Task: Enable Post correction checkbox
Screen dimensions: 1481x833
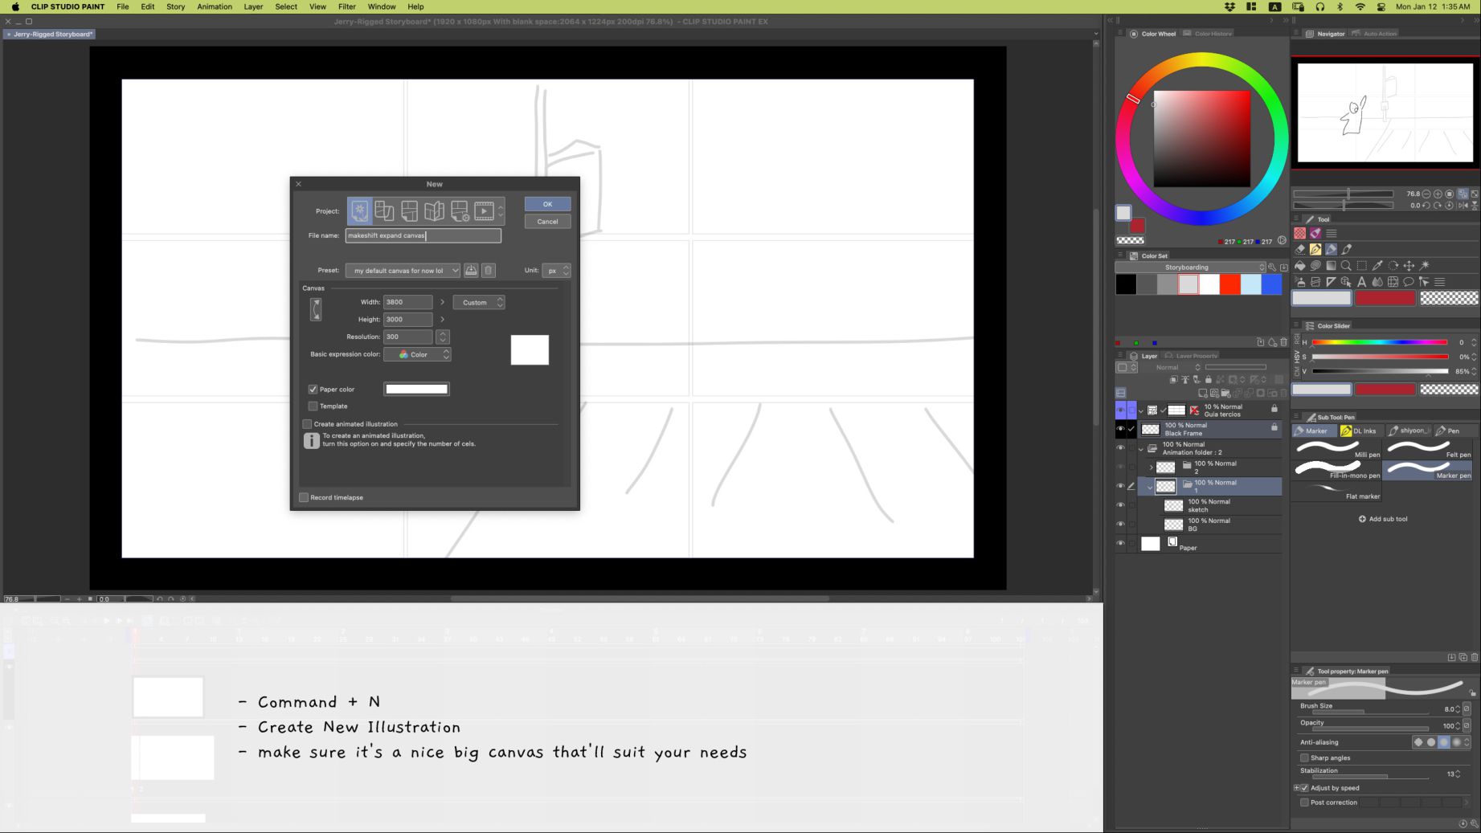Action: 1304,802
